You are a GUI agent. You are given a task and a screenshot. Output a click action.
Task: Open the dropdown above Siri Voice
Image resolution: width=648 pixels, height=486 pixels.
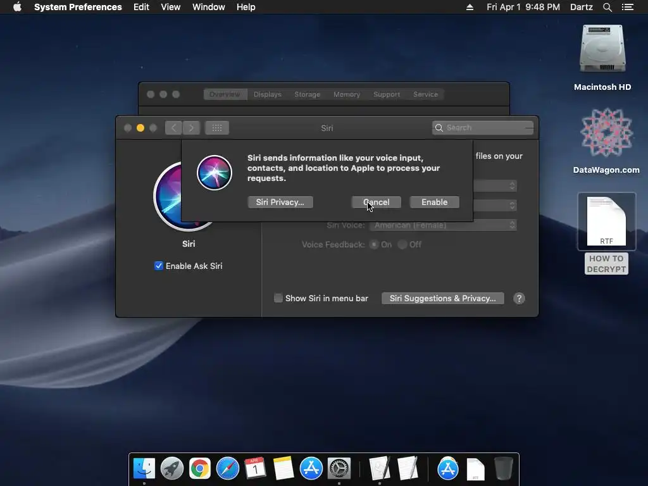495,206
